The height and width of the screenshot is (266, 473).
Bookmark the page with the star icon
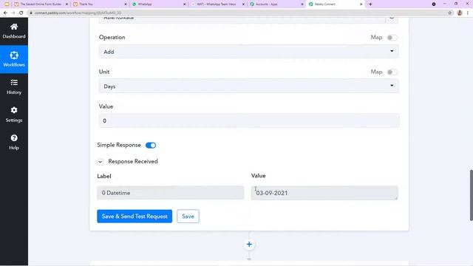(450, 13)
